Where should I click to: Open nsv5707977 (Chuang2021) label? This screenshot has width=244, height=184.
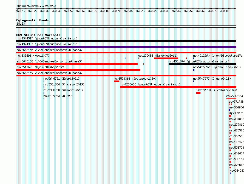tap(212, 79)
